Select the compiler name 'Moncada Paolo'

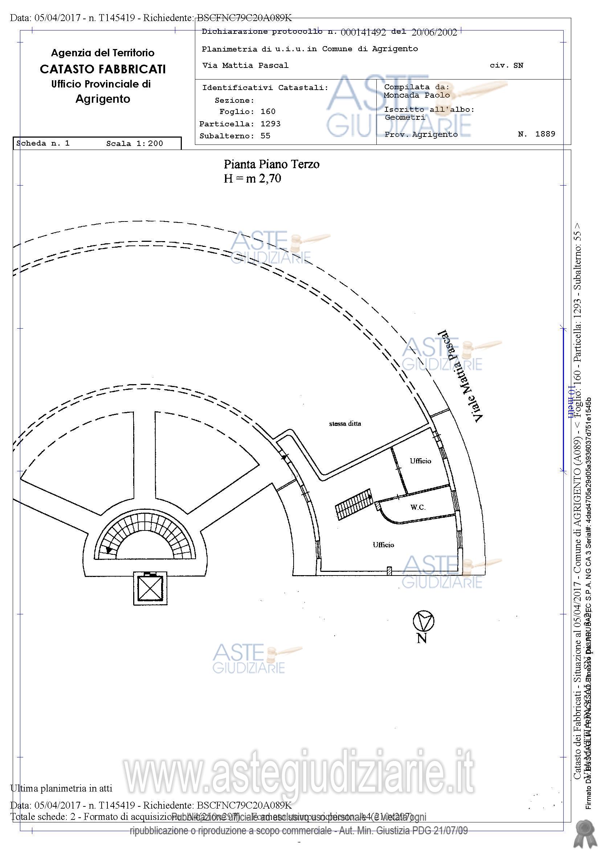(417, 95)
